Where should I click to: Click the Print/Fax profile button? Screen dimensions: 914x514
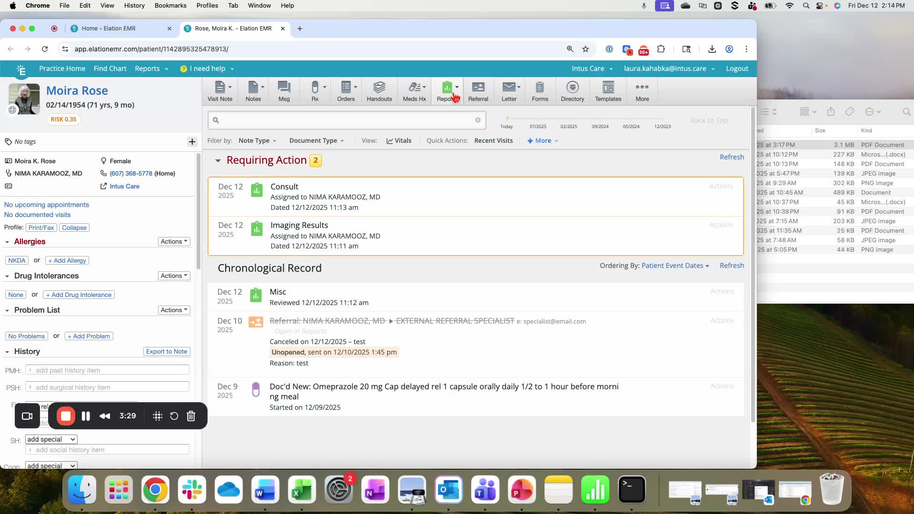coord(41,228)
